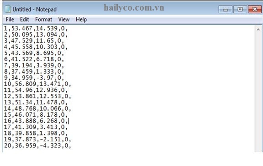Click the Untitled - Notepad title text
Viewport: 263px width, 166px height.
[34, 10]
